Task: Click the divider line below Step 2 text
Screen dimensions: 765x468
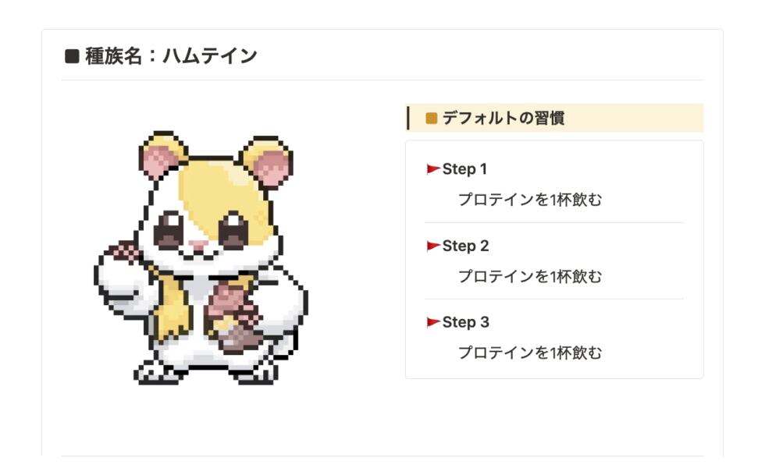Action: pyautogui.click(x=554, y=300)
